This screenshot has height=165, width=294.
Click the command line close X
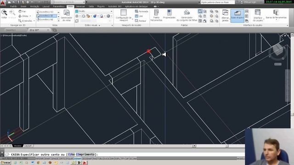click(x=2, y=152)
